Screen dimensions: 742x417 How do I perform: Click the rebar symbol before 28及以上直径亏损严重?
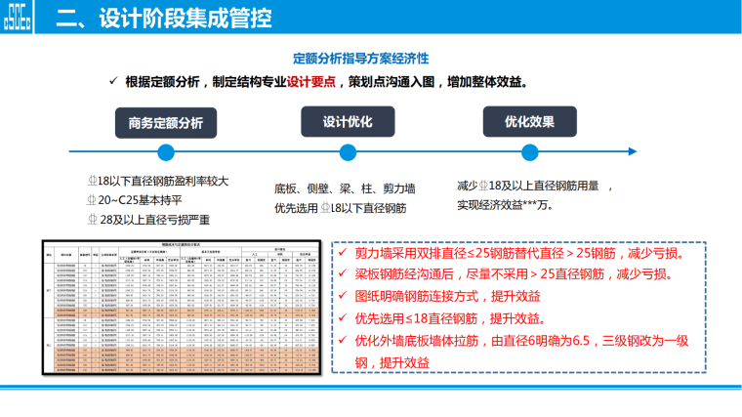pos(92,219)
